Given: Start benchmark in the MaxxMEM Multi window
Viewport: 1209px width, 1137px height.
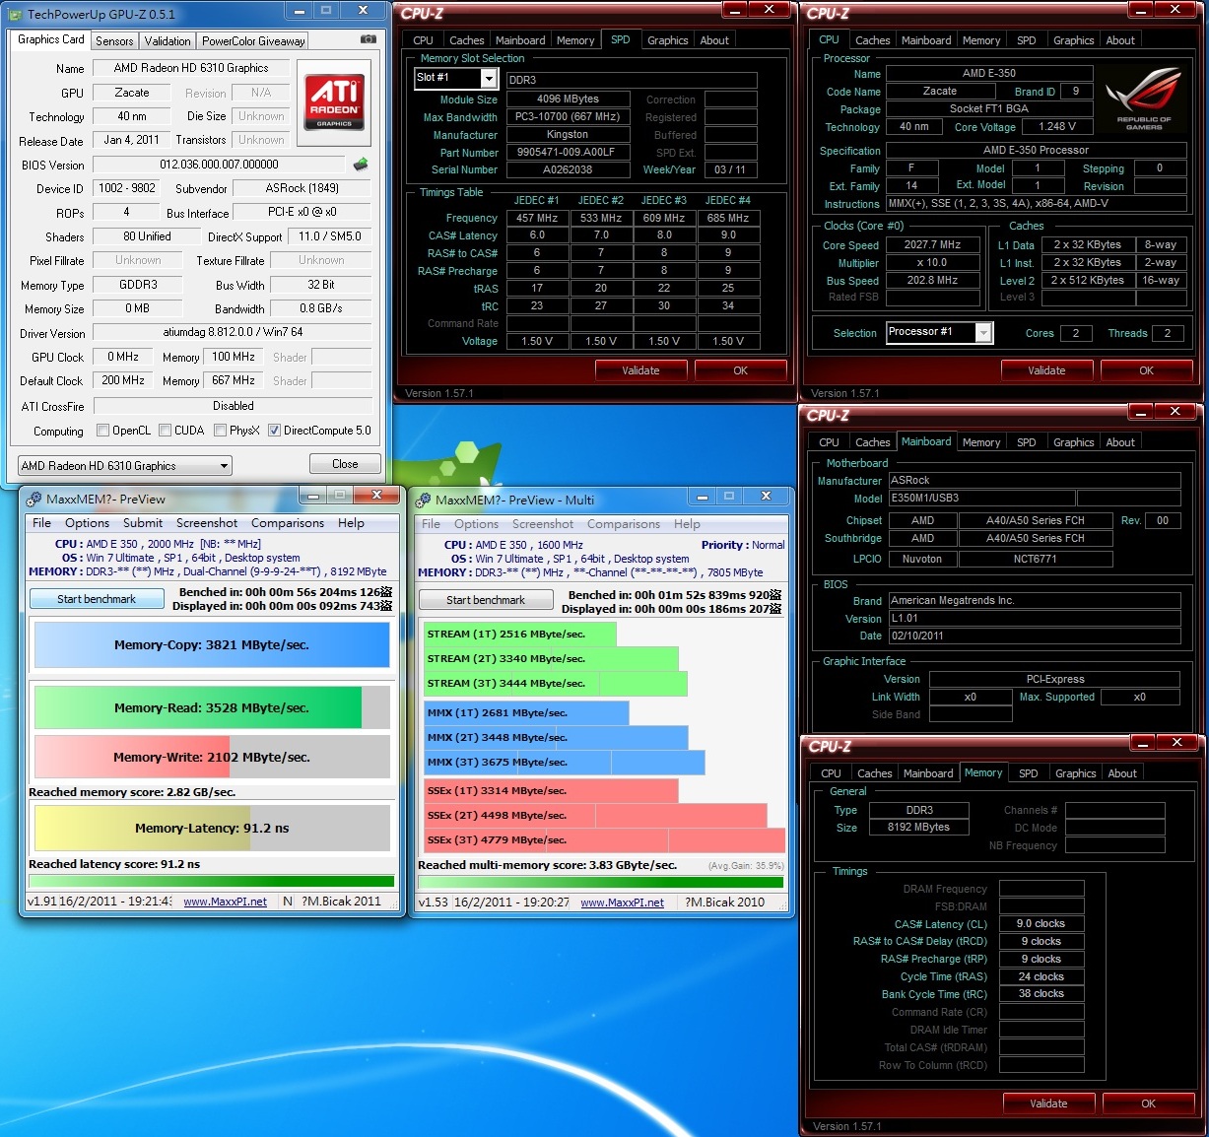Looking at the screenshot, I should [486, 600].
